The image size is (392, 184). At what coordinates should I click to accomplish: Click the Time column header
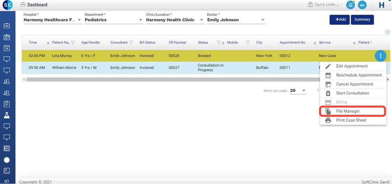pos(33,43)
